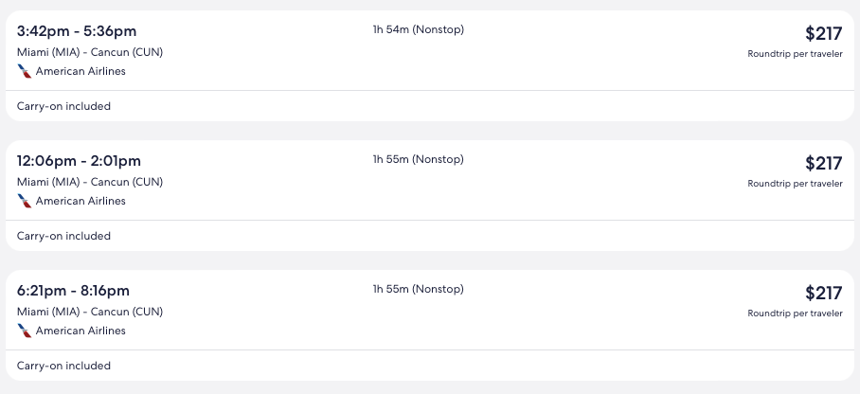860x394 pixels.
Task: Click Roundtrip per traveler on 6:21pm flight
Action: 795,313
